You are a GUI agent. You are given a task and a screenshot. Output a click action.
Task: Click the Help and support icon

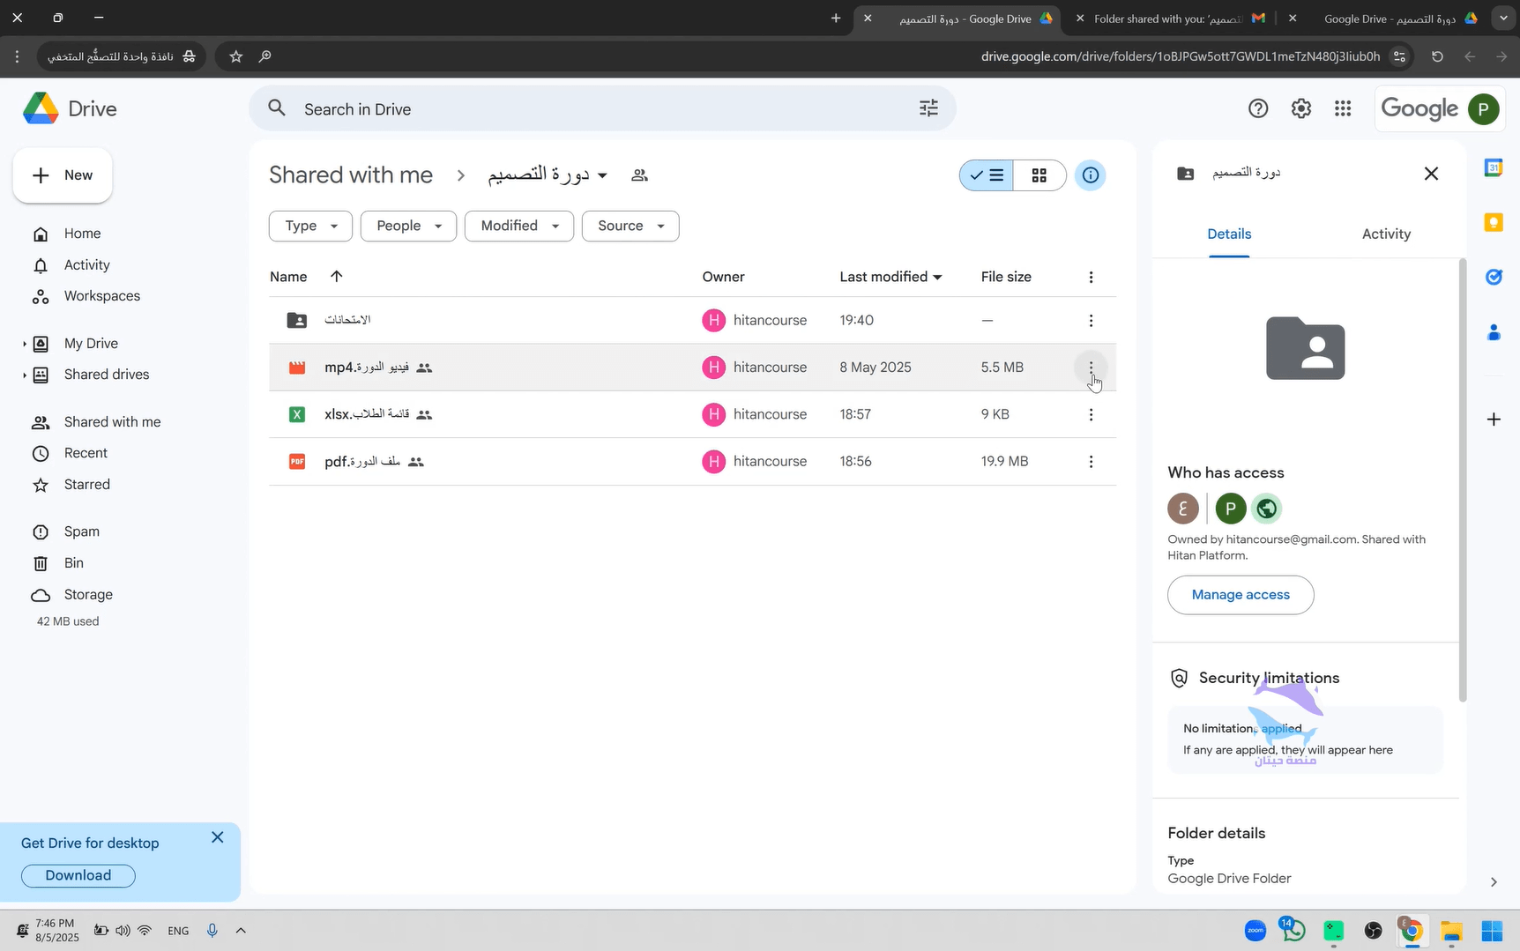[1258, 108]
